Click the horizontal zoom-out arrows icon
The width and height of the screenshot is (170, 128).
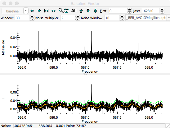53,11
